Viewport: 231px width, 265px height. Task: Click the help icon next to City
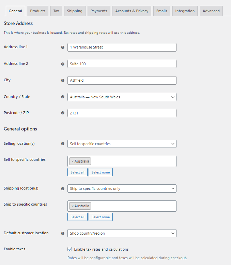(x=63, y=81)
